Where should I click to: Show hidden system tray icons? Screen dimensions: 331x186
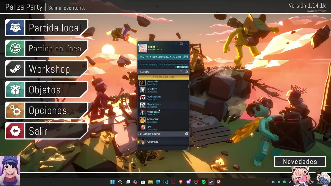coord(268,182)
